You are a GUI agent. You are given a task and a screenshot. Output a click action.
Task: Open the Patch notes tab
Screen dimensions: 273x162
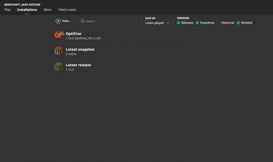pyautogui.click(x=67, y=10)
